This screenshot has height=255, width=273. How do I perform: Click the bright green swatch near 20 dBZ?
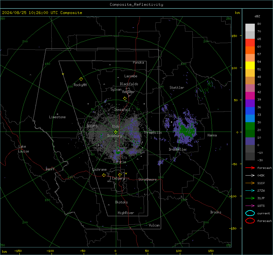(x=250, y=126)
